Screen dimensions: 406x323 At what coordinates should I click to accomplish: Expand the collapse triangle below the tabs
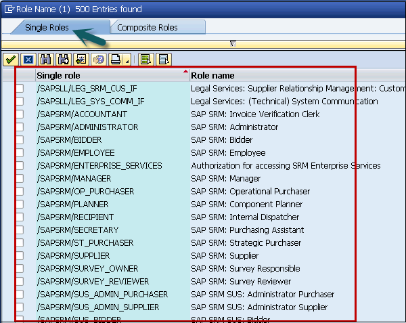(x=233, y=43)
